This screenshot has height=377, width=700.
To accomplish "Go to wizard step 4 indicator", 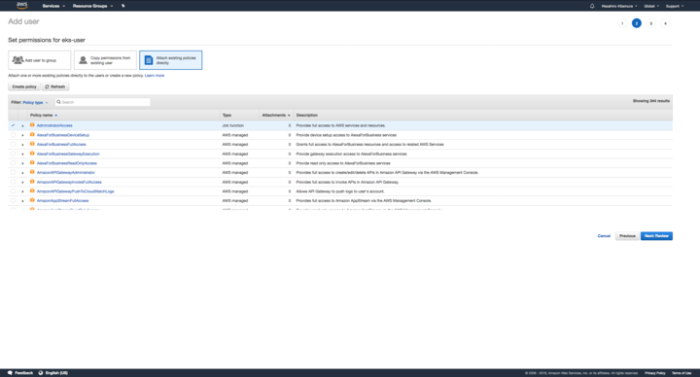I will pos(665,23).
